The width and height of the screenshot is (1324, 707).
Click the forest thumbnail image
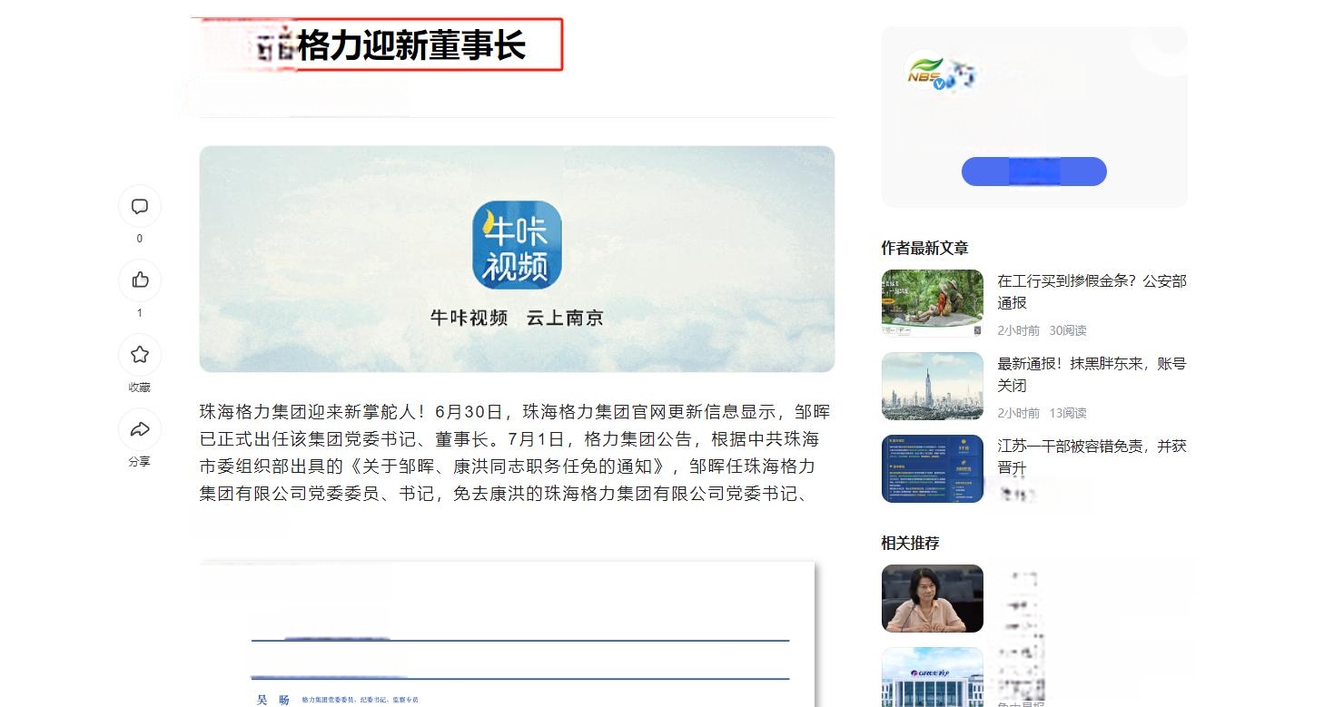pyautogui.click(x=933, y=303)
